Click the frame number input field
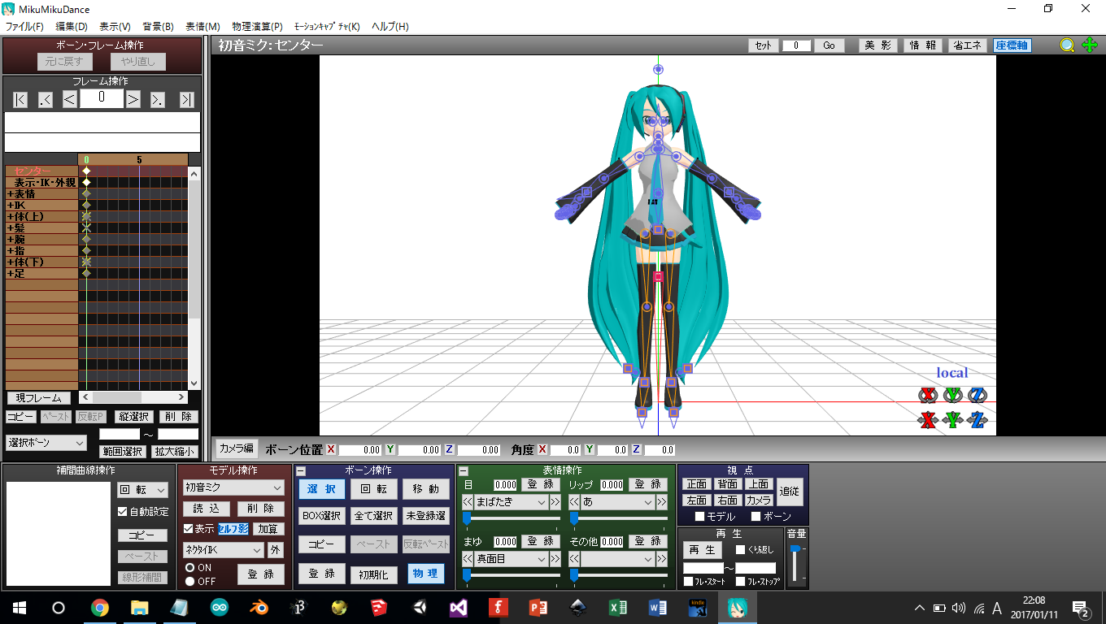 click(102, 98)
